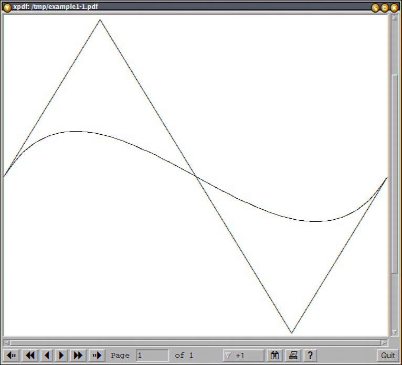Click the vertical scrollbar thumb
This screenshot has width=402, height=365.
coord(394,173)
